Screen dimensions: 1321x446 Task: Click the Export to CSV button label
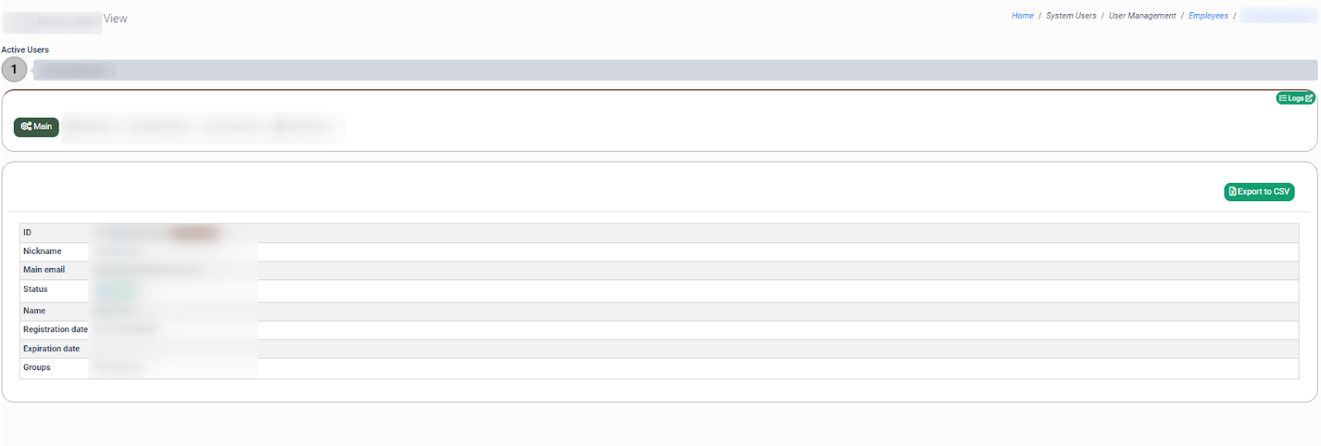click(1263, 192)
